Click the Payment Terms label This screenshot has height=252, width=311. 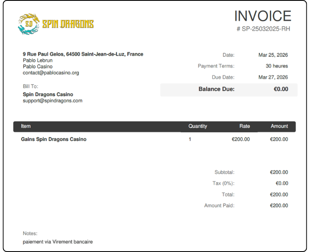[x=216, y=66]
